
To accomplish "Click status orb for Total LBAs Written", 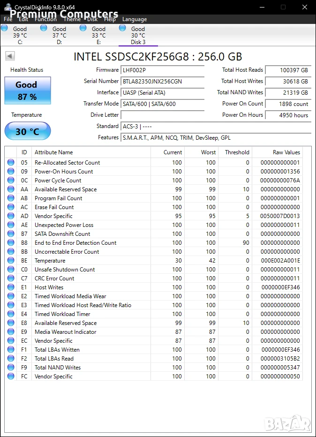I will click(x=11, y=349).
